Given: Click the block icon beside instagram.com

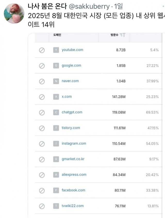Looking at the screenshot, I should click(x=42, y=144).
